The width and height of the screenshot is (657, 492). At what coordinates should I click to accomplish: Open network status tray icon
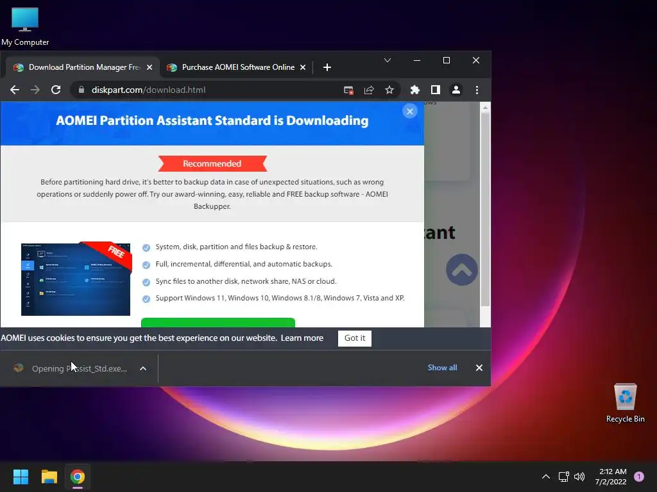tap(563, 477)
